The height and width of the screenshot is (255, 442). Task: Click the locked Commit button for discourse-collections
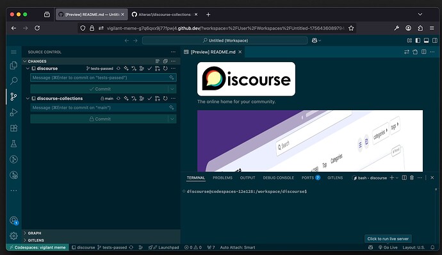(99, 119)
